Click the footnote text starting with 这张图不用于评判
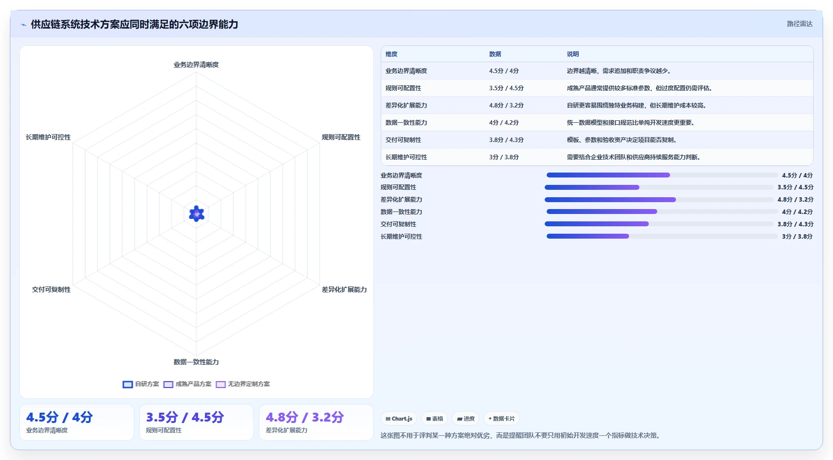The width and height of the screenshot is (833, 460). click(521, 435)
